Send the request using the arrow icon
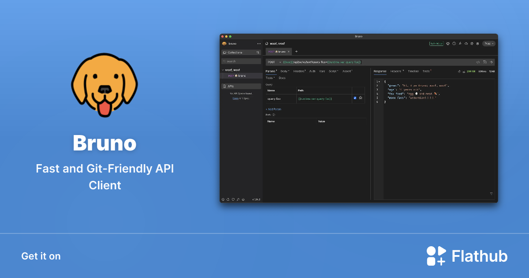529x278 pixels. pos(491,62)
